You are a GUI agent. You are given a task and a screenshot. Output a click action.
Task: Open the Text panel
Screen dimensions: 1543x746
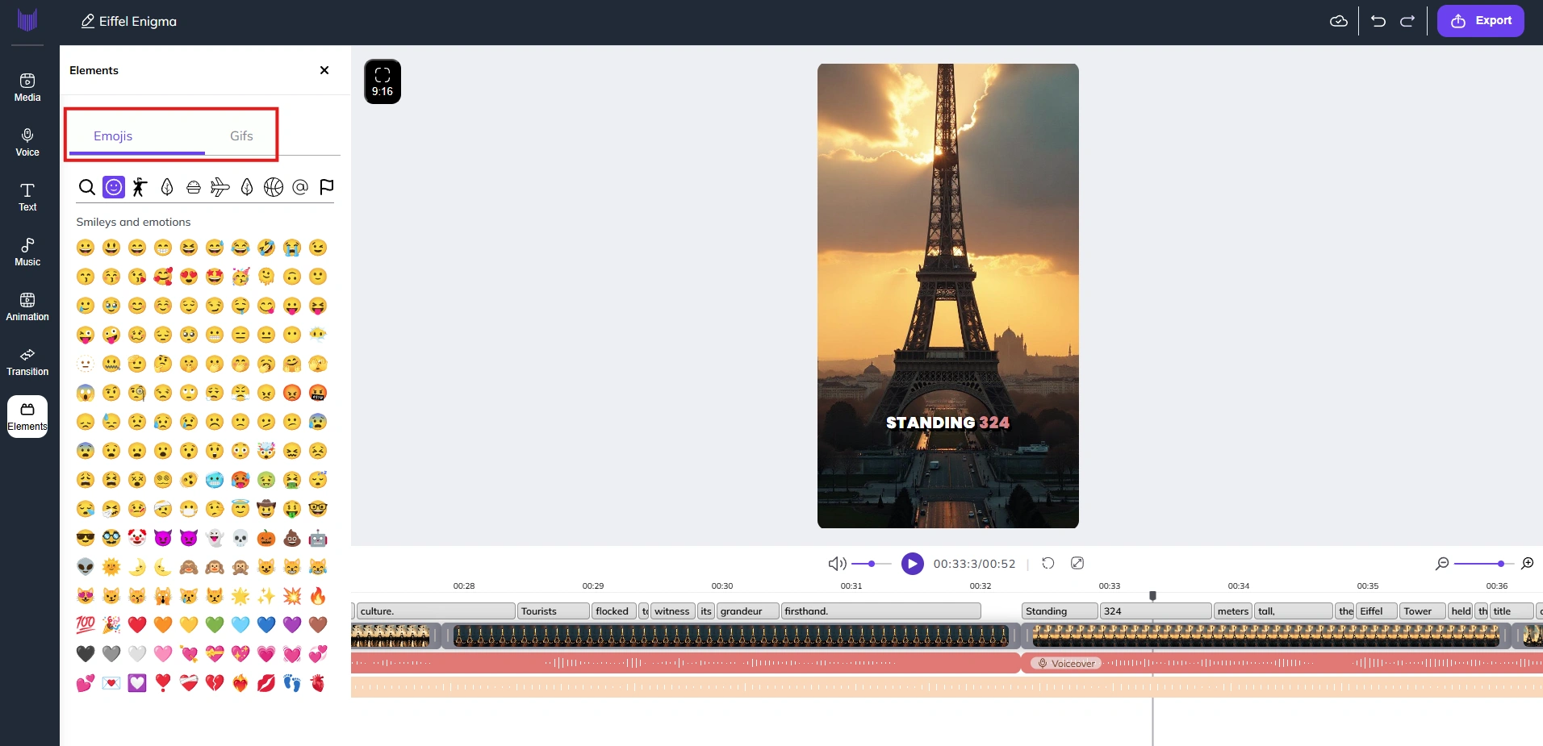pos(27,197)
